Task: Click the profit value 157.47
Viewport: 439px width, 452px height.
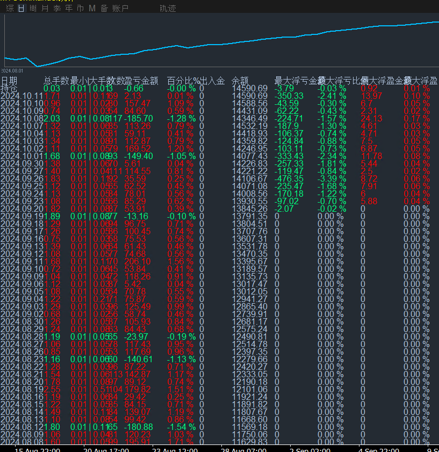Action: 138,104
